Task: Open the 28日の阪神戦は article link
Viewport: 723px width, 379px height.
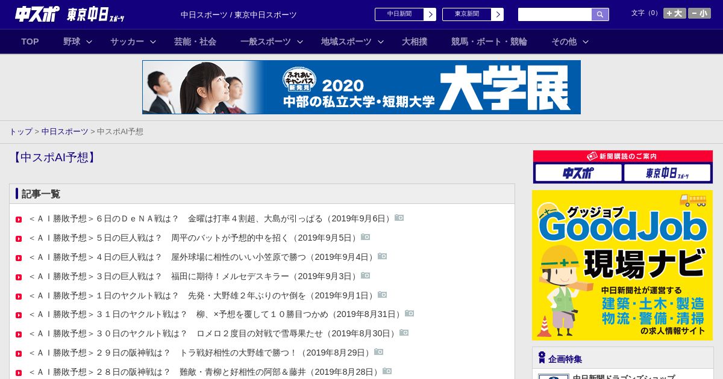Action: (205, 372)
